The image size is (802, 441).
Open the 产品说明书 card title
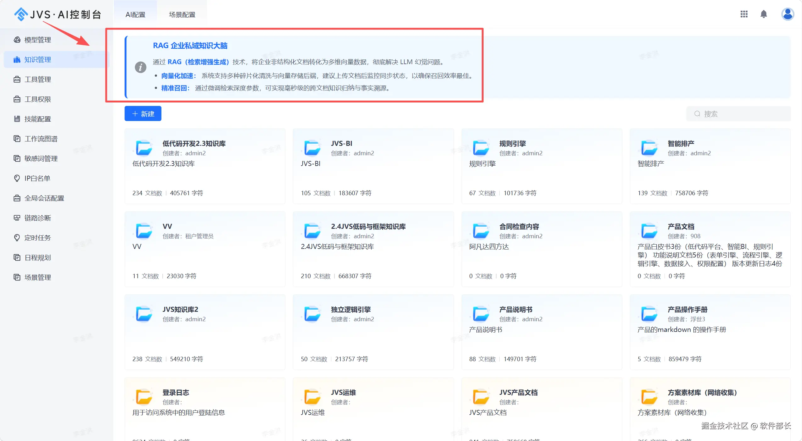tap(516, 310)
